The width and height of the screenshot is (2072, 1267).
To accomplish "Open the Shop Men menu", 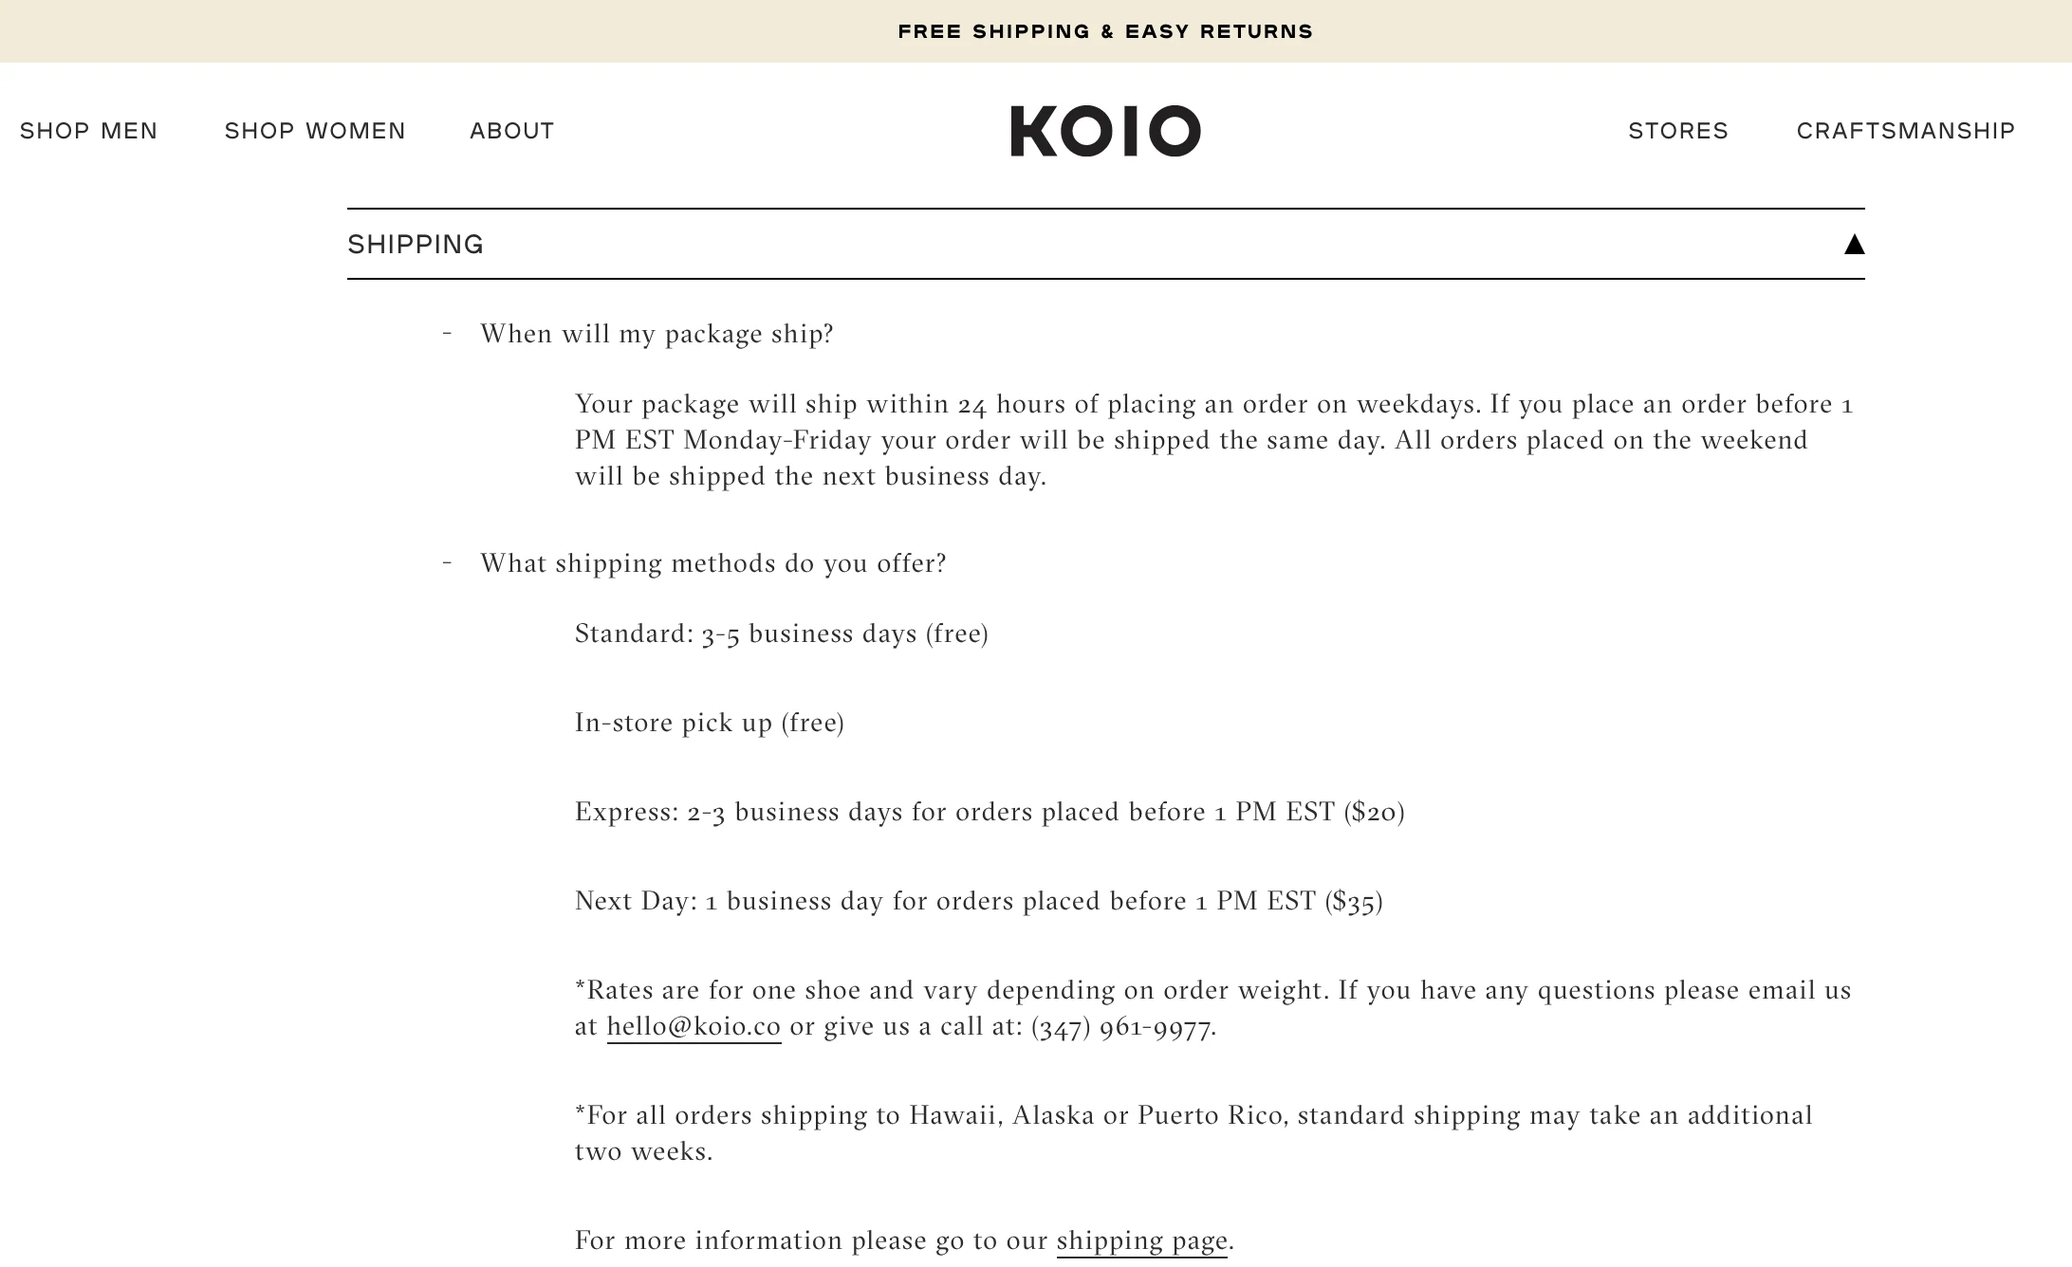I will coord(89,131).
